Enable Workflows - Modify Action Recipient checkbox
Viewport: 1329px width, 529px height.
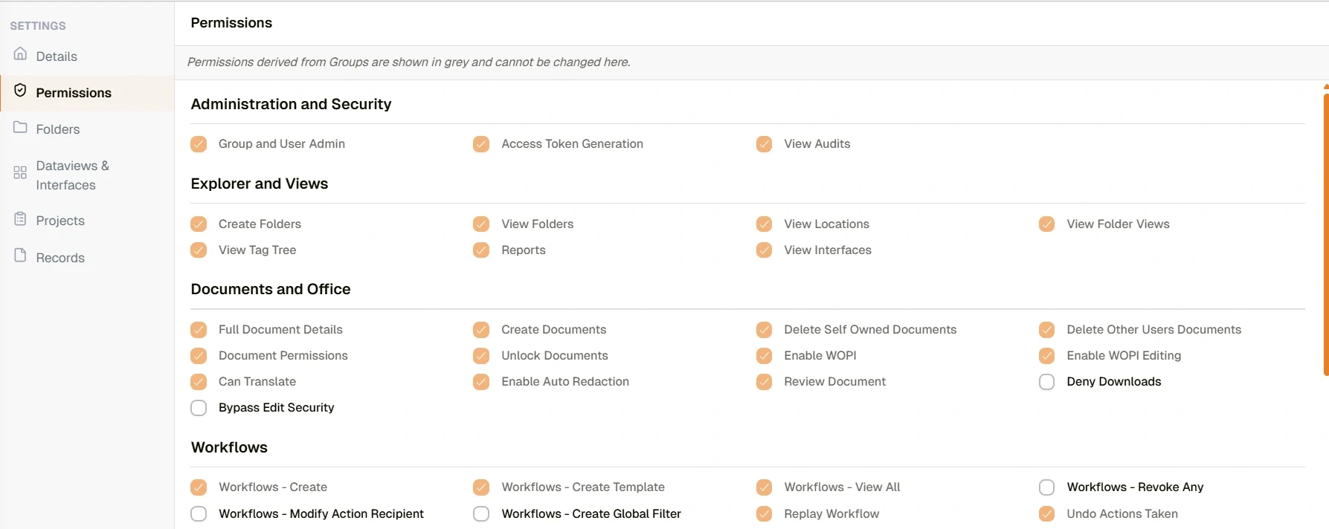(x=199, y=514)
